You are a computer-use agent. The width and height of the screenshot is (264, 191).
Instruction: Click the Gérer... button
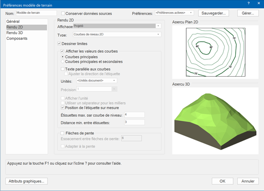(248, 13)
